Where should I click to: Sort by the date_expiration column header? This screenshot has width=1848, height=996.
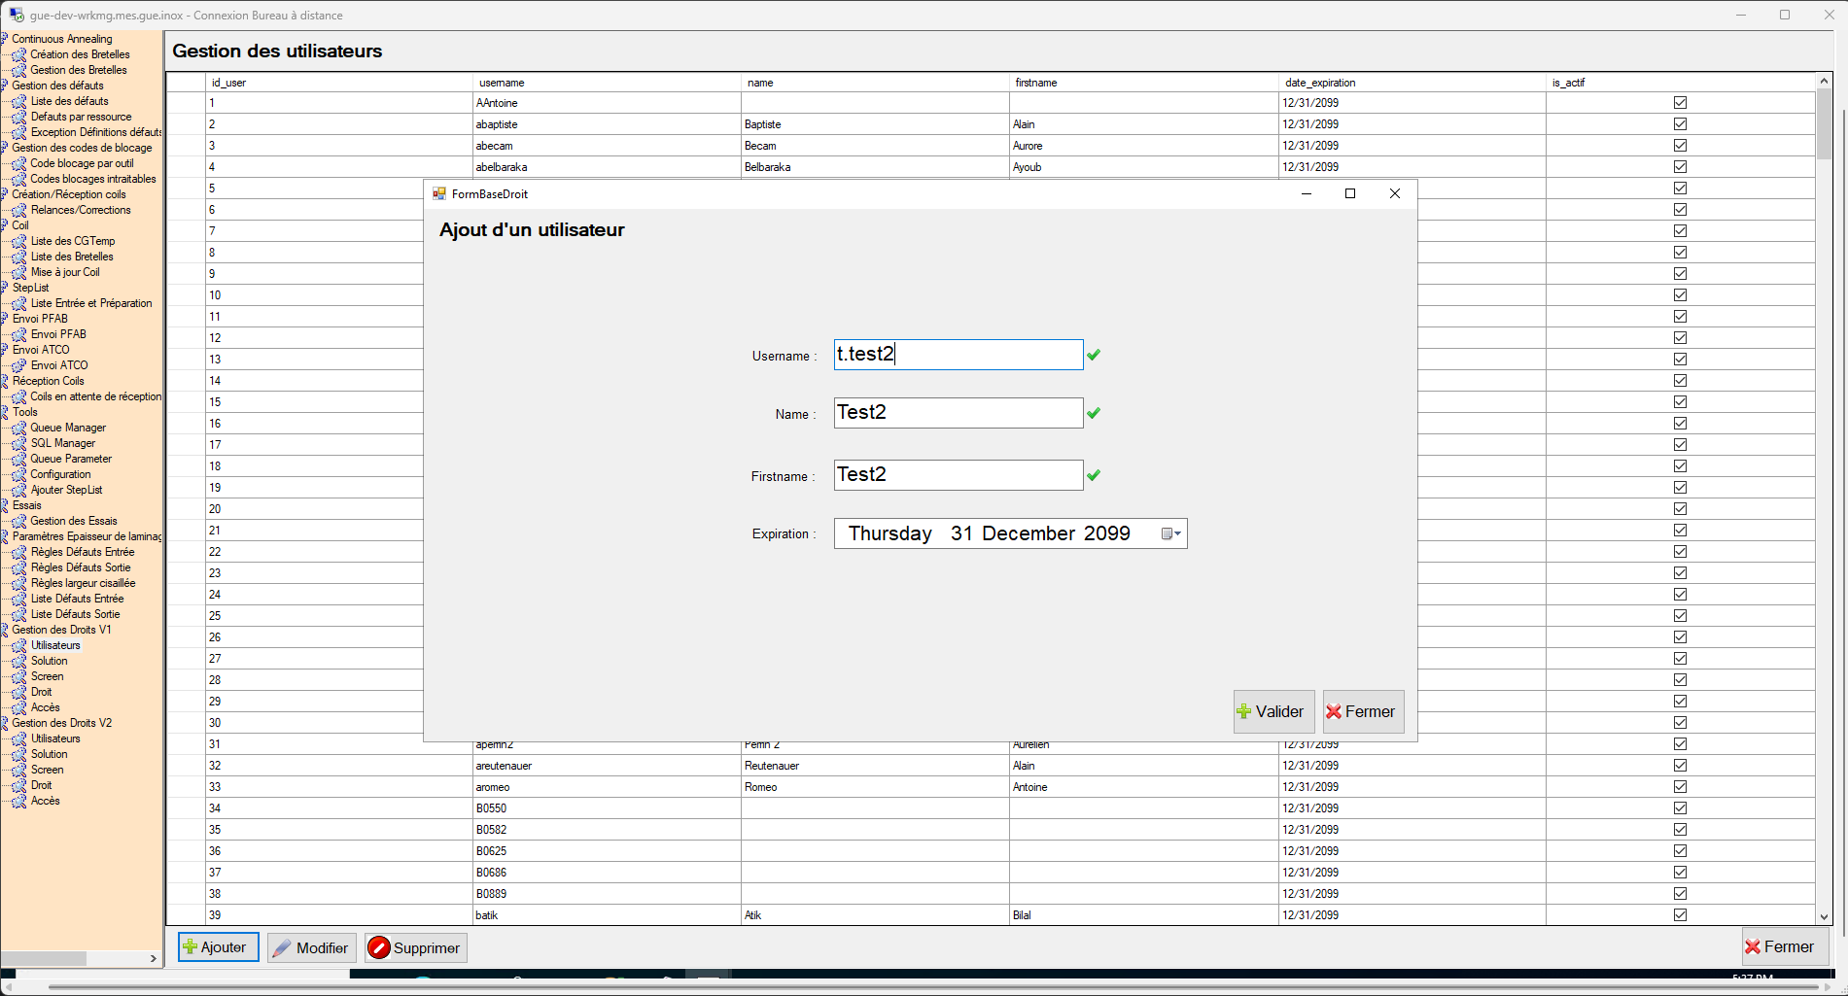(x=1320, y=83)
